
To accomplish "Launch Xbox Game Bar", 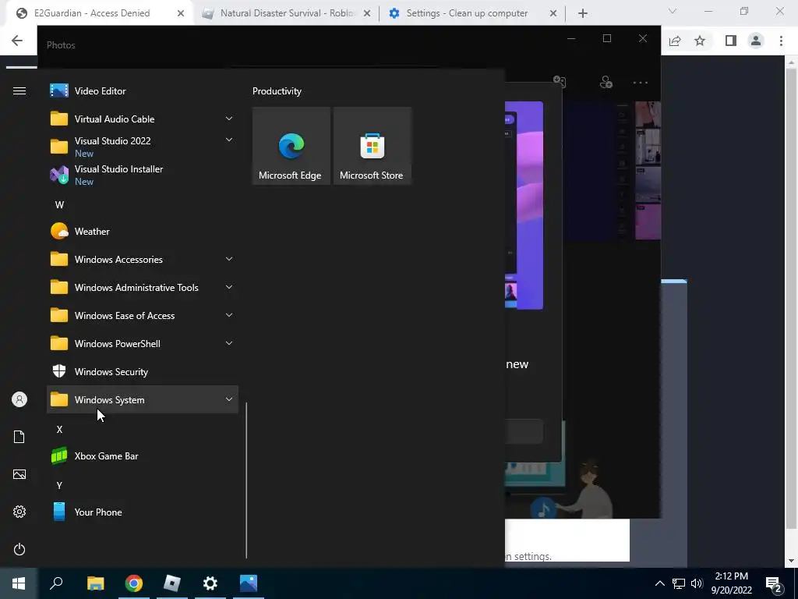I will [x=143, y=455].
